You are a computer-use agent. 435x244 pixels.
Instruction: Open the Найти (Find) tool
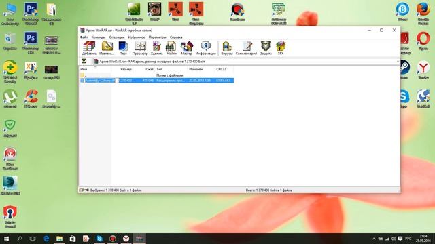point(171,48)
